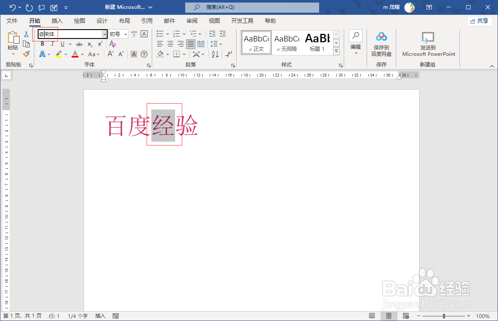Toggle subscript formatting
This screenshot has width=498, height=321.
(90, 44)
